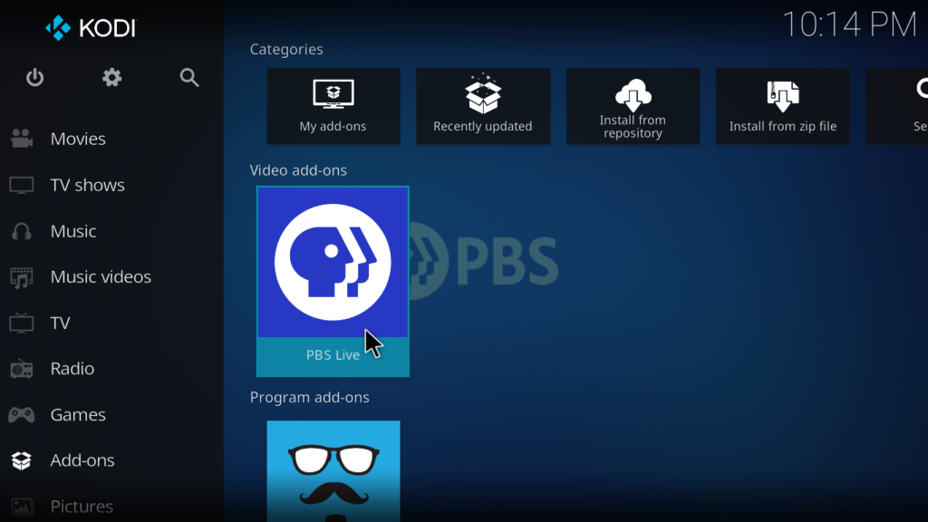Viewport: 928px width, 522px height.
Task: Select the Music headphones icon
Action: [x=22, y=231]
